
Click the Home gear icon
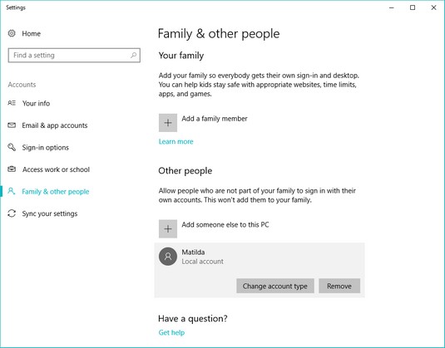(x=12, y=33)
